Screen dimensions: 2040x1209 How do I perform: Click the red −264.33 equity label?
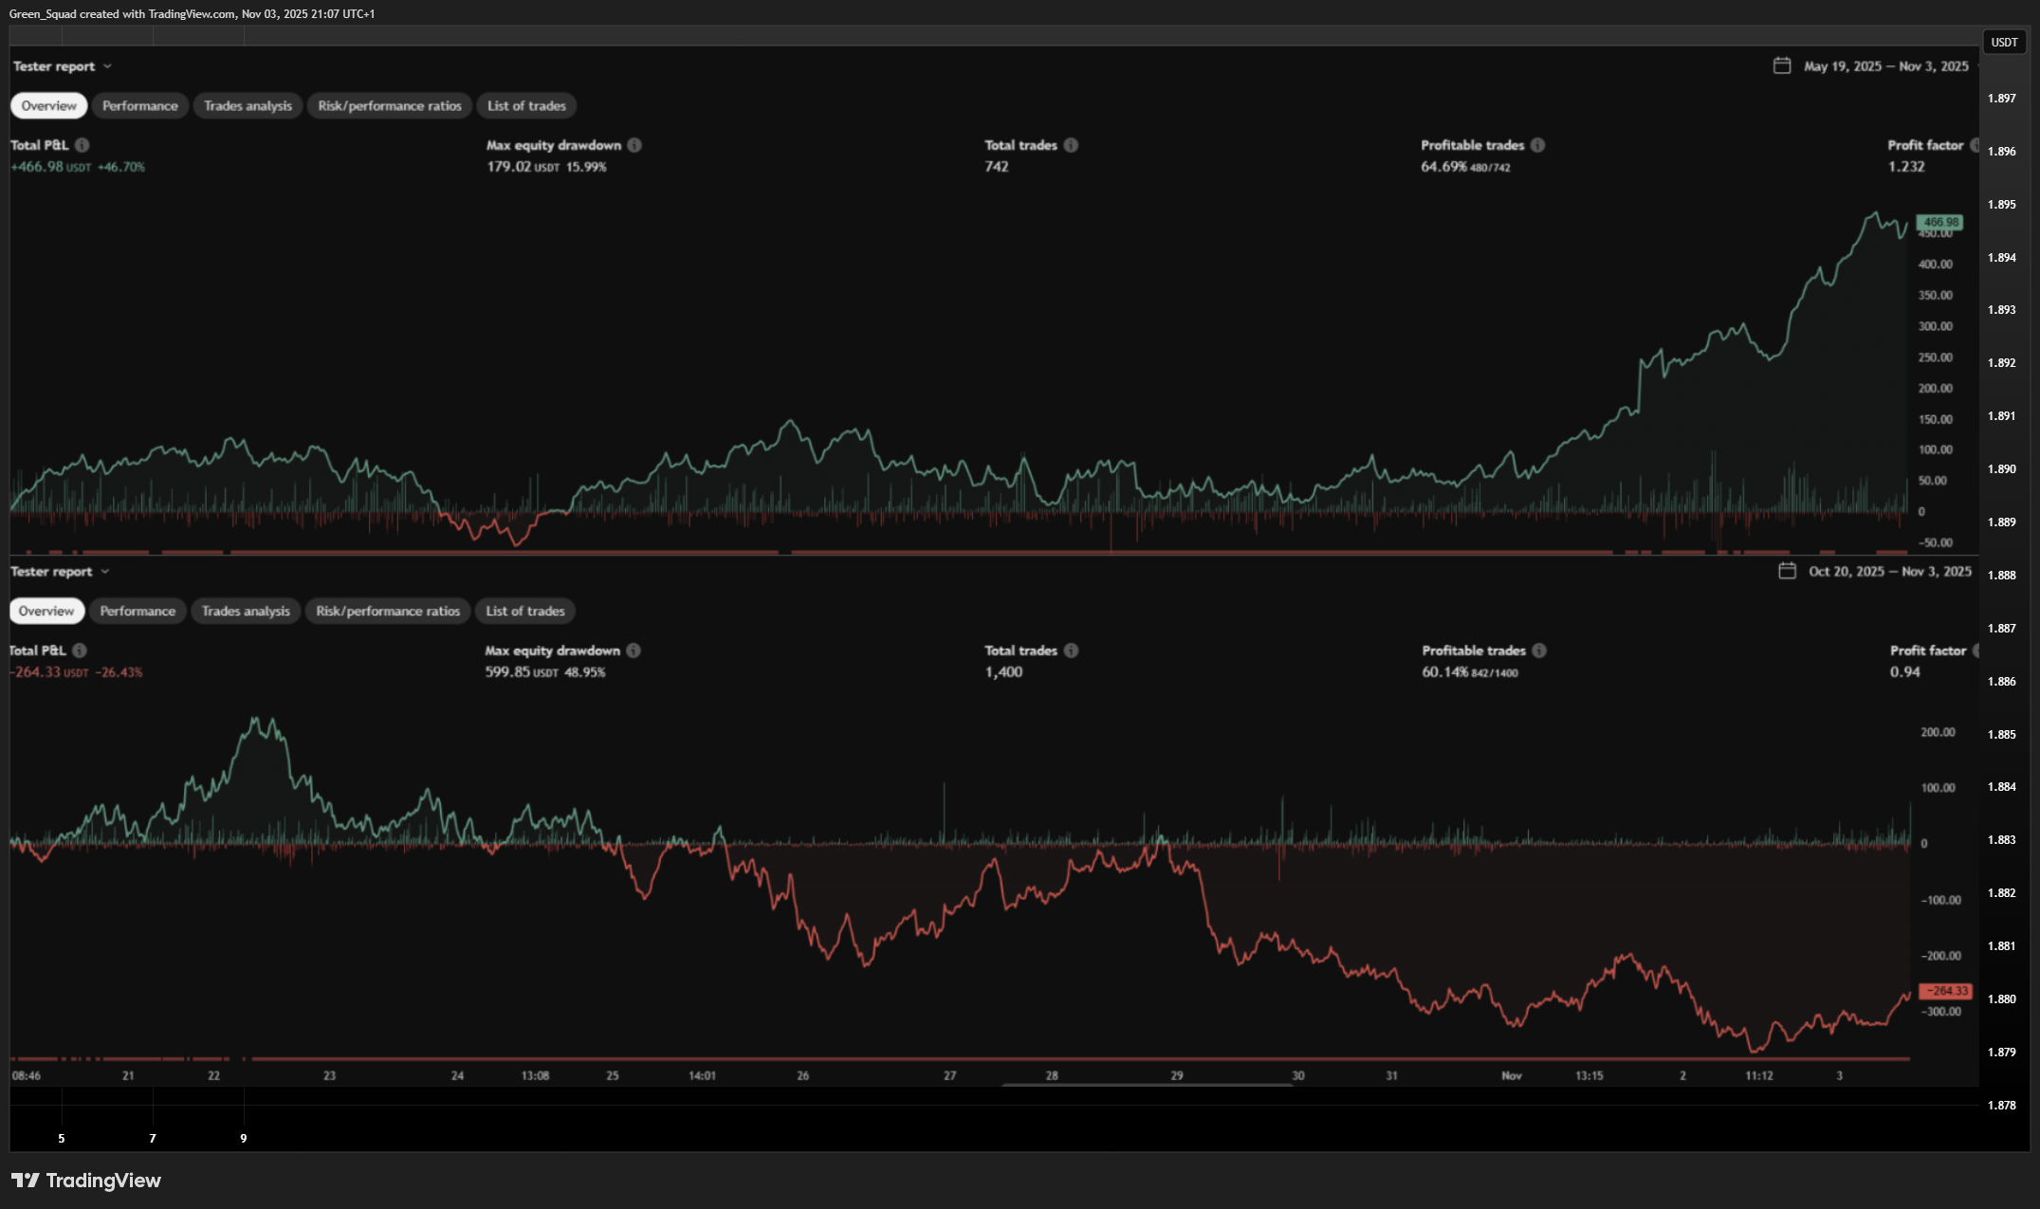(1946, 991)
